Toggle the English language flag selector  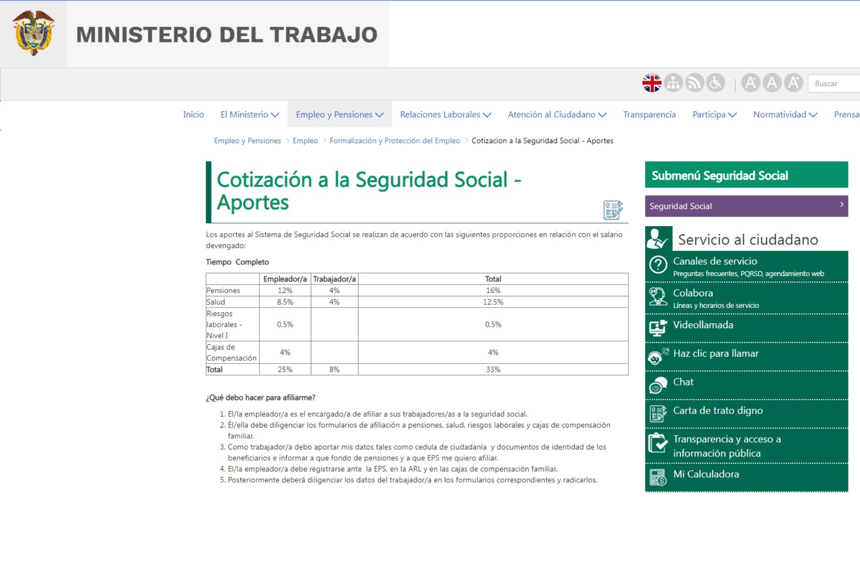(x=652, y=84)
